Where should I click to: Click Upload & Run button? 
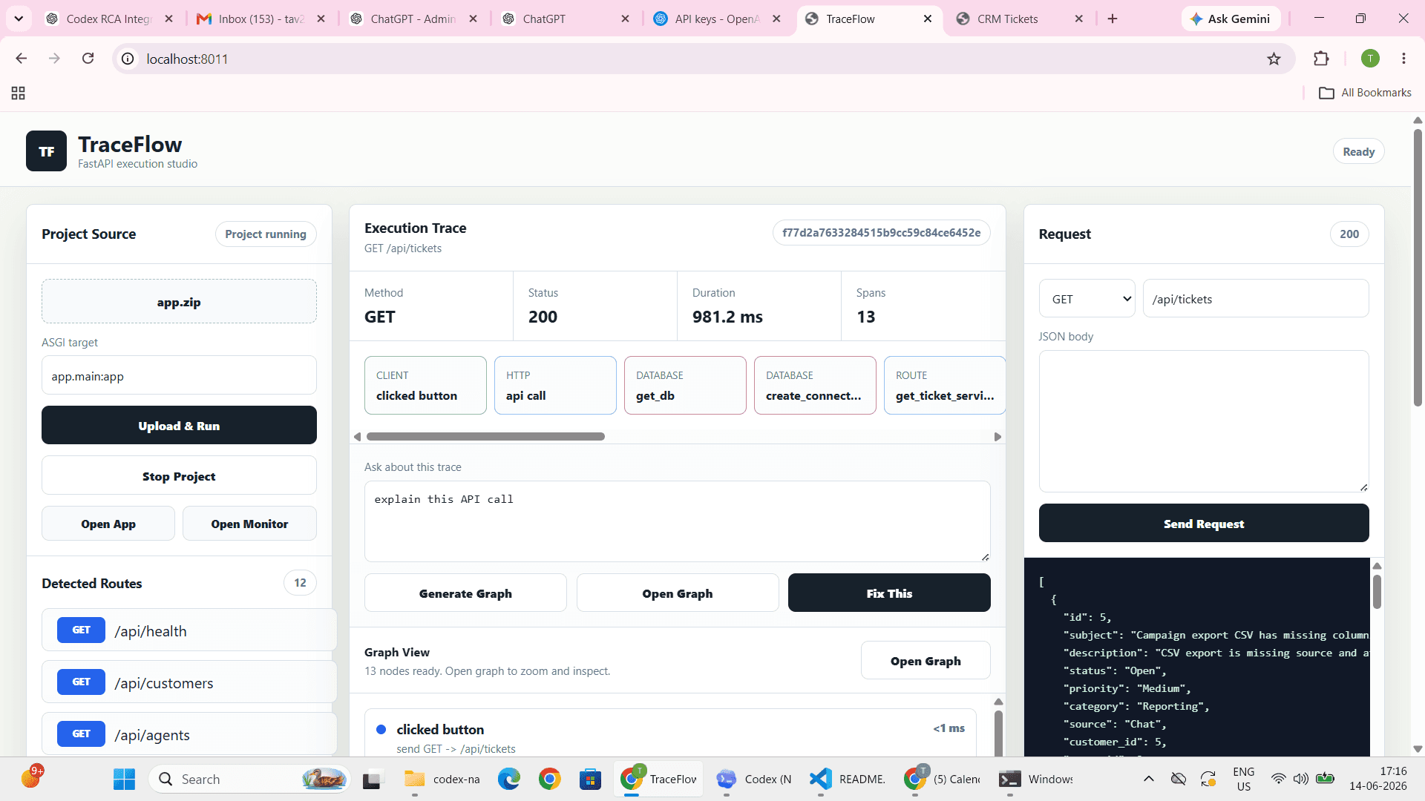tap(179, 426)
